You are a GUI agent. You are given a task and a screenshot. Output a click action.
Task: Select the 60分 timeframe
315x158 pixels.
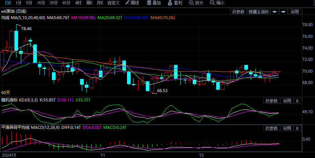(x=66, y=3)
